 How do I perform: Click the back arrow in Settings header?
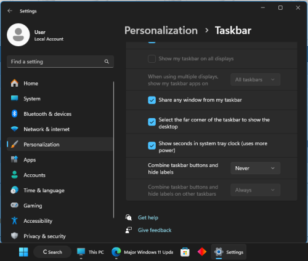click(10, 11)
